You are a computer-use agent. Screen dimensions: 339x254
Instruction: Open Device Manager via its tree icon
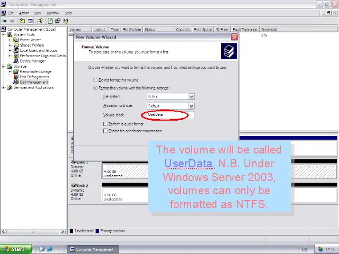(x=16, y=61)
